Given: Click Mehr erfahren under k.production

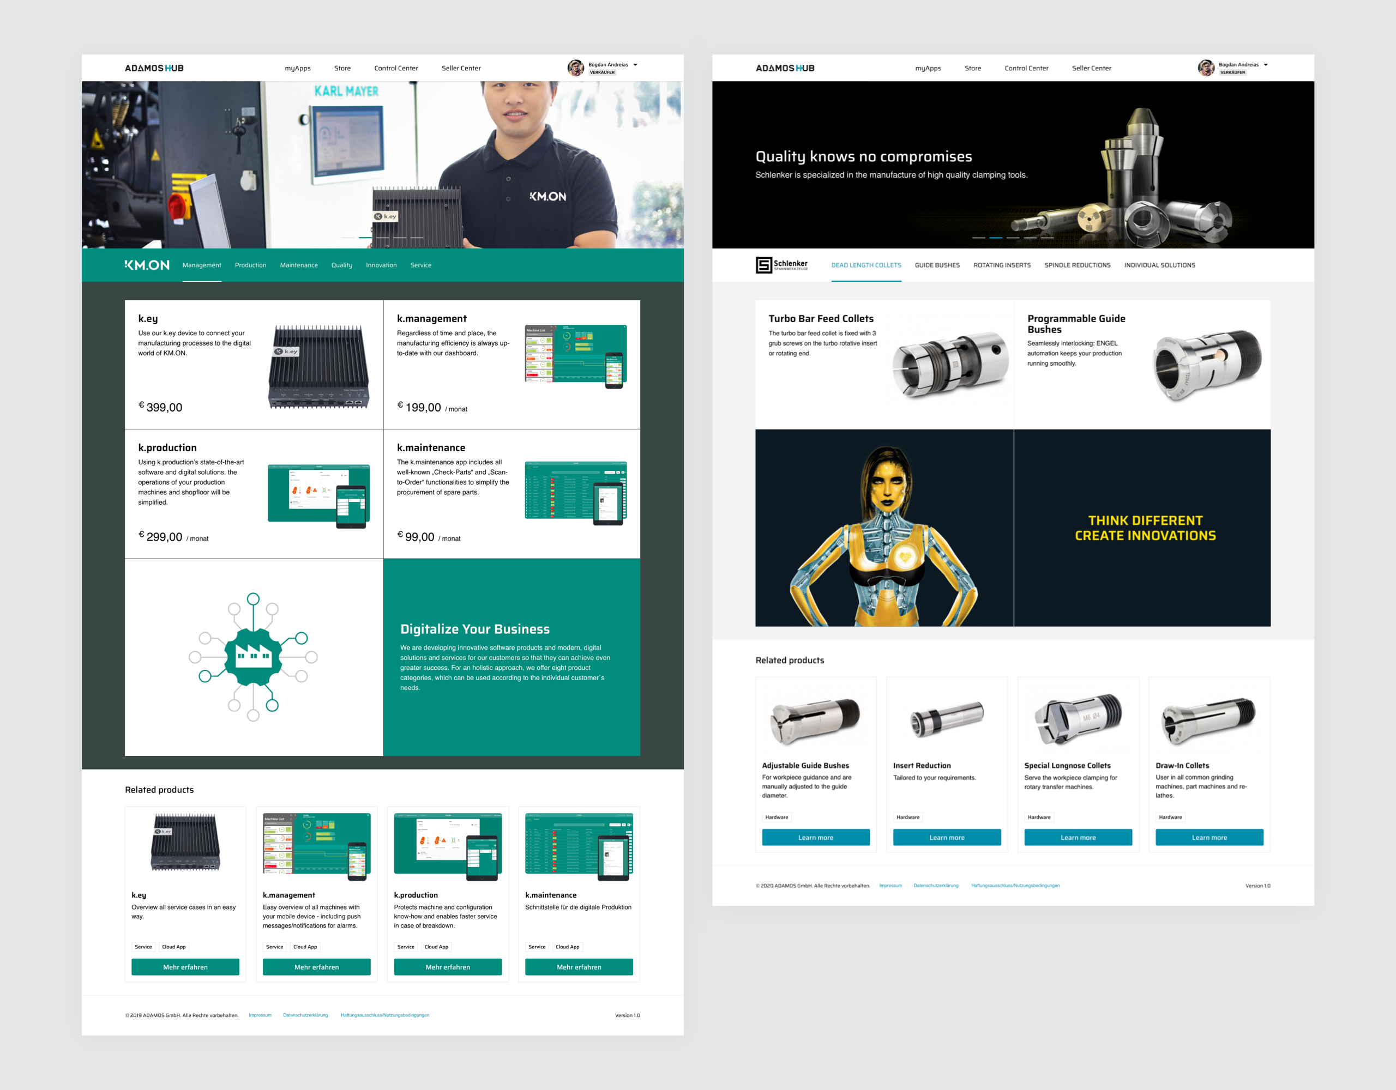Looking at the screenshot, I should 448,967.
